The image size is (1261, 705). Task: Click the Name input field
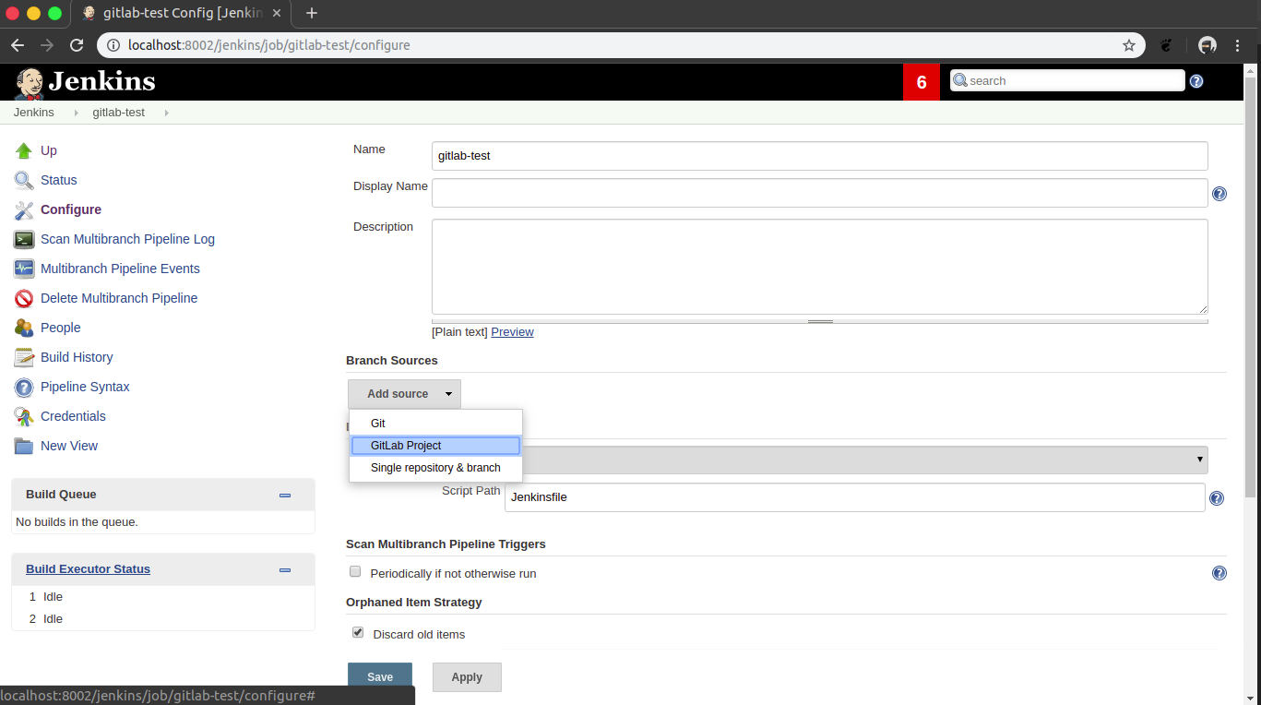pyautogui.click(x=820, y=156)
